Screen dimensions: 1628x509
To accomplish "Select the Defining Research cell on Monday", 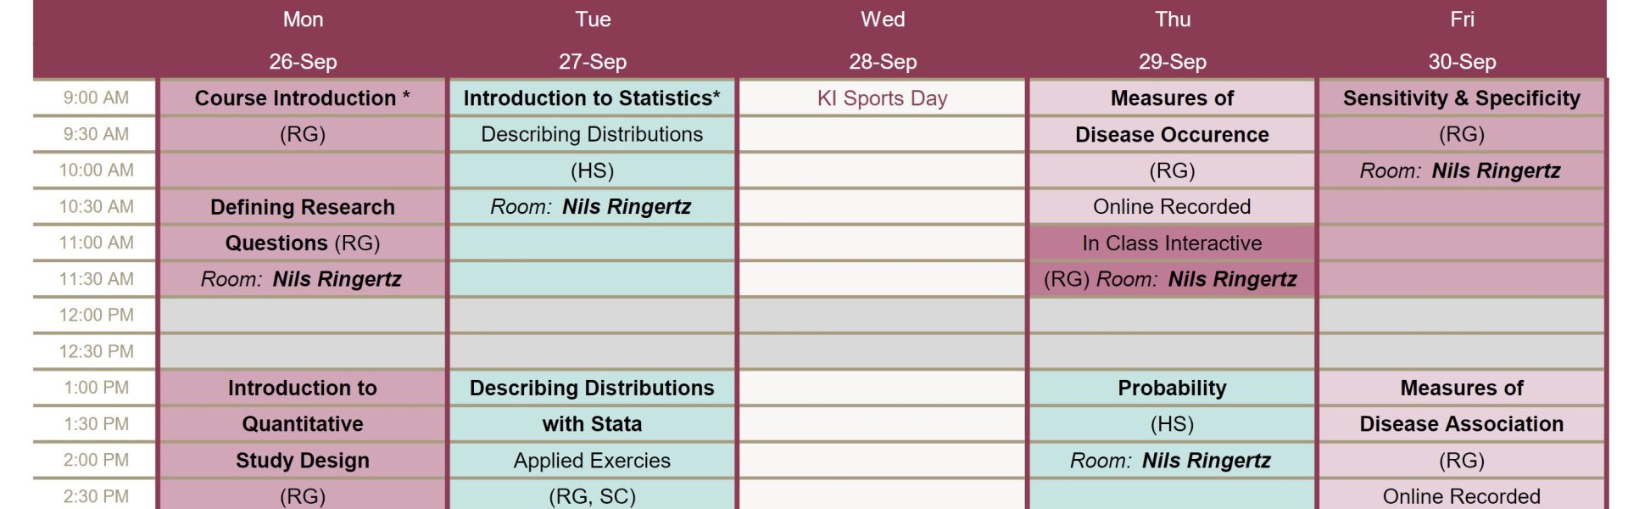I will click(x=302, y=207).
